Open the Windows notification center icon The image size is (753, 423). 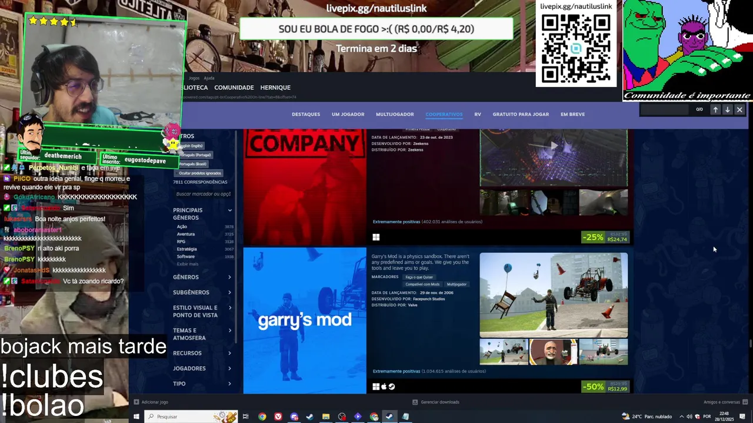[x=742, y=417]
